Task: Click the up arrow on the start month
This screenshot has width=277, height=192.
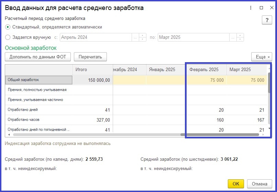Action: pyautogui.click(x=143, y=35)
